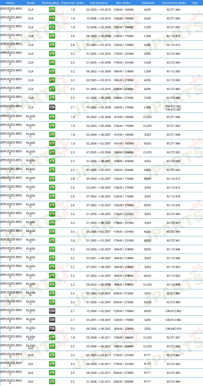Click the ON icon in the 03.2001 S203 OM 612.962 row
The width and height of the screenshot is (203, 386).
52,320
